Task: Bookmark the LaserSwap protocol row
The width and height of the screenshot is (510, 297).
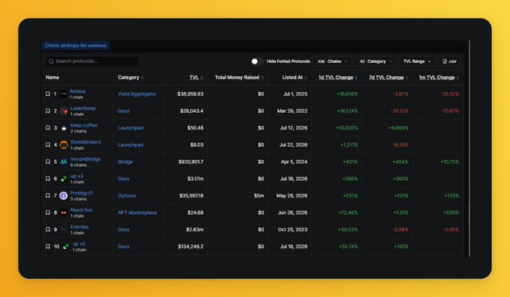Action: [x=48, y=111]
